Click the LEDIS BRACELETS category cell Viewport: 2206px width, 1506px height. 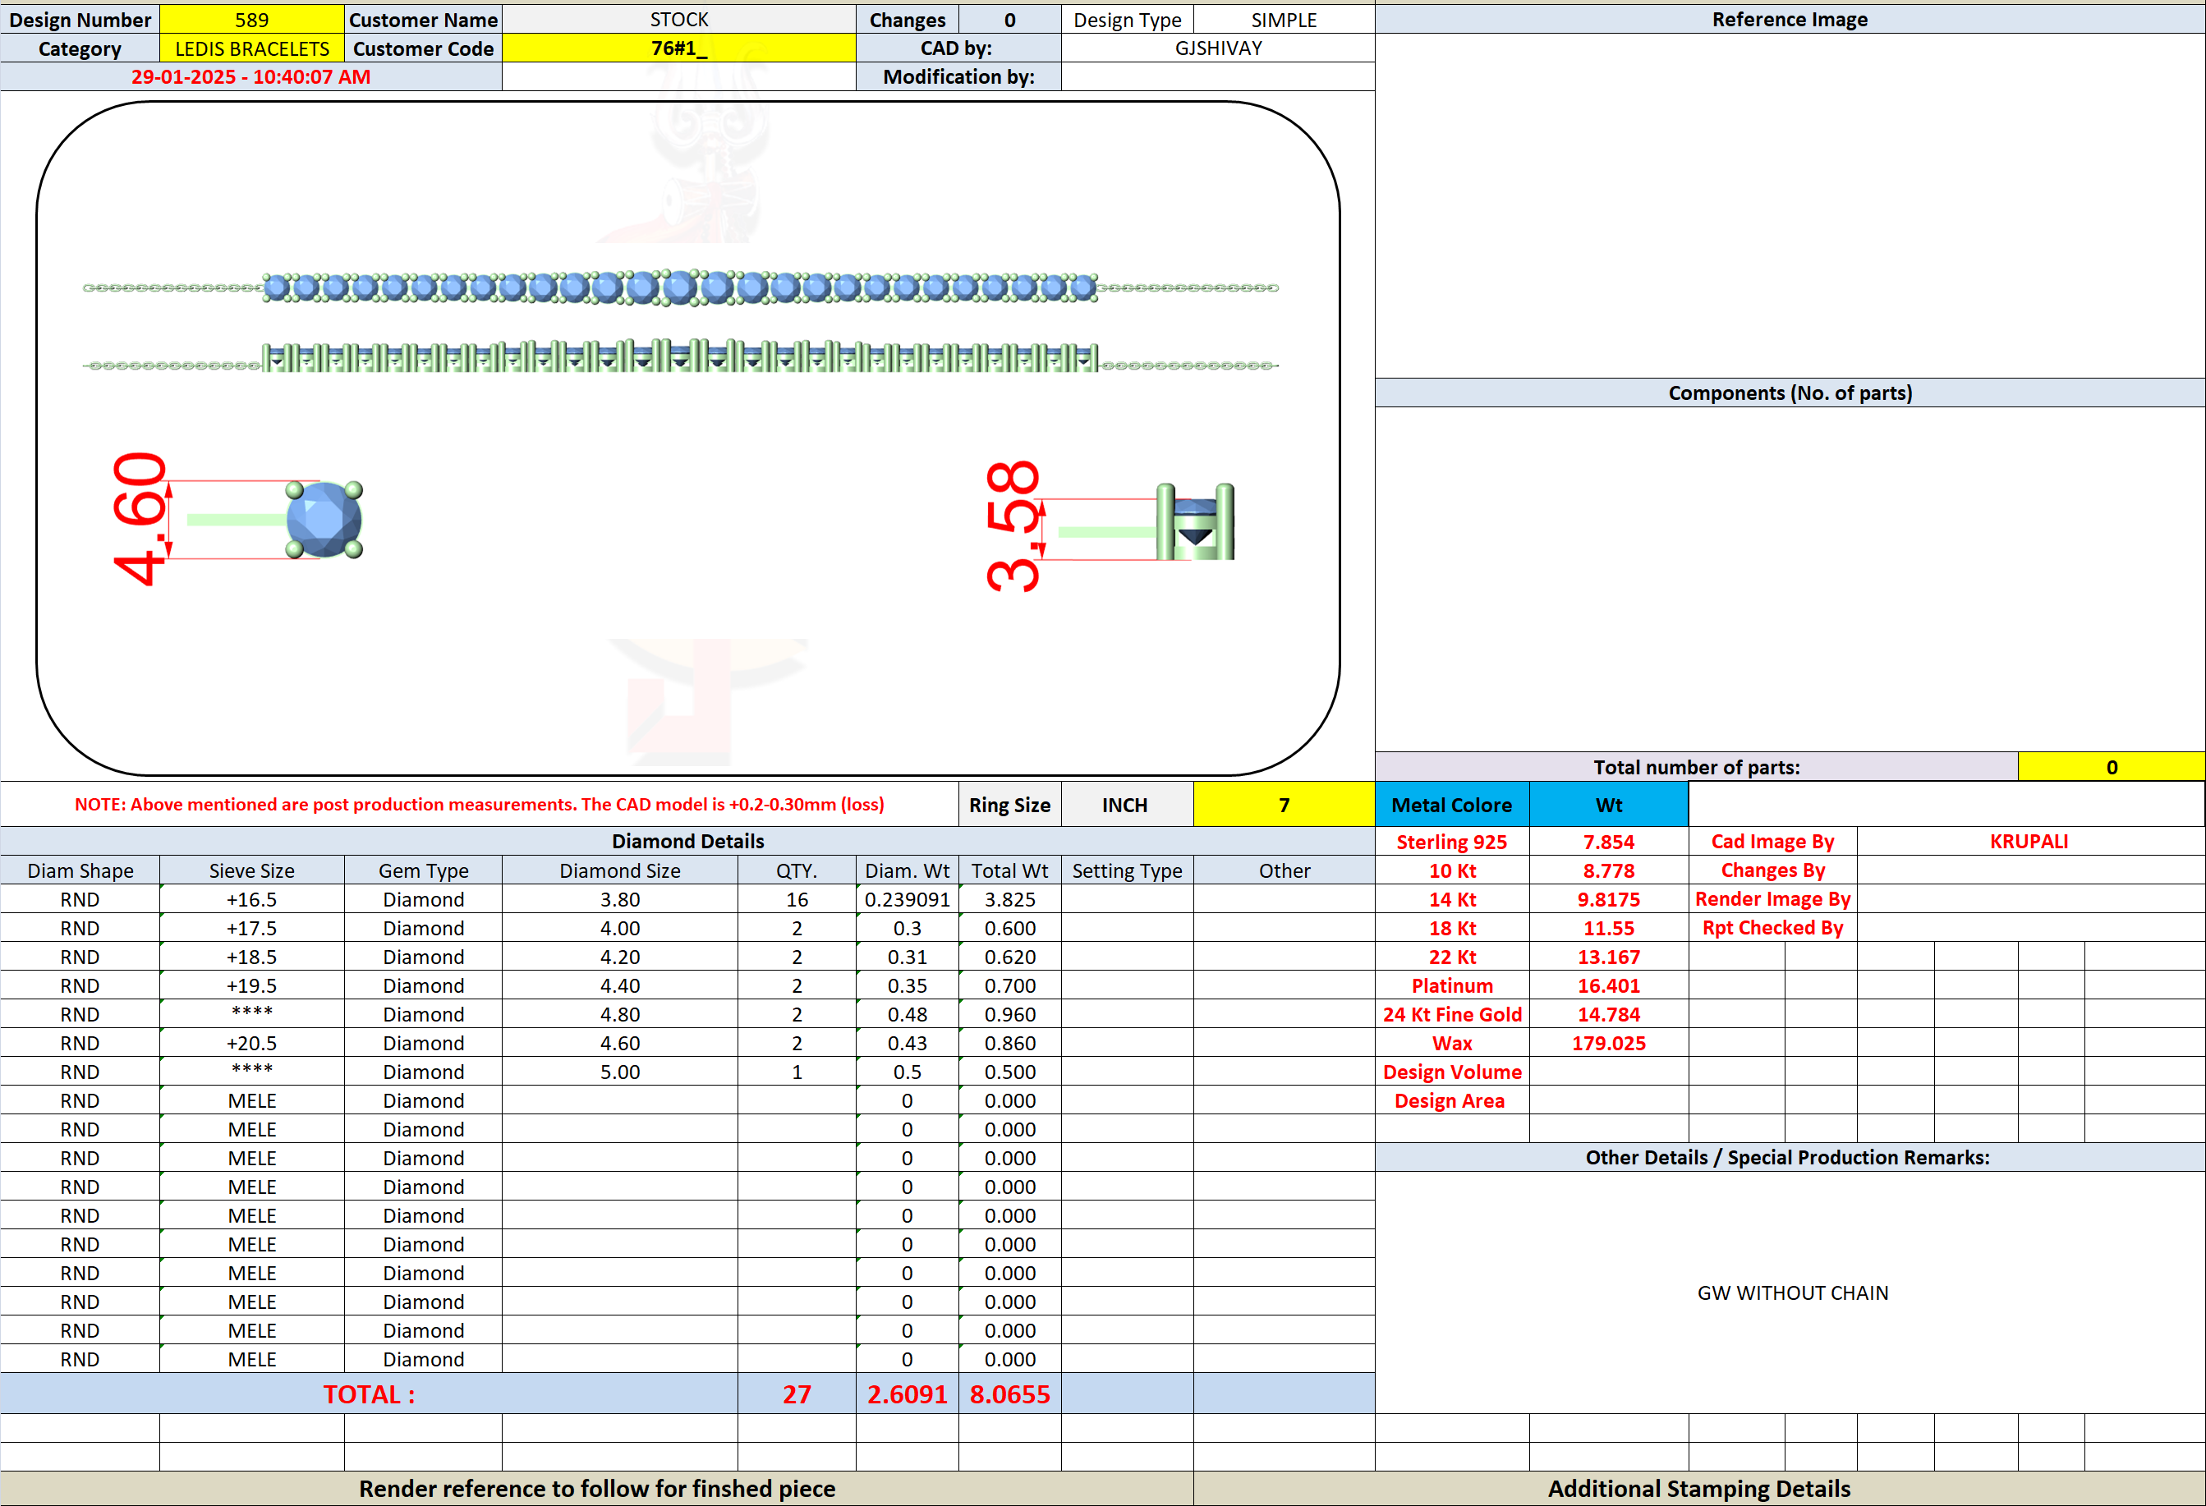tap(251, 48)
